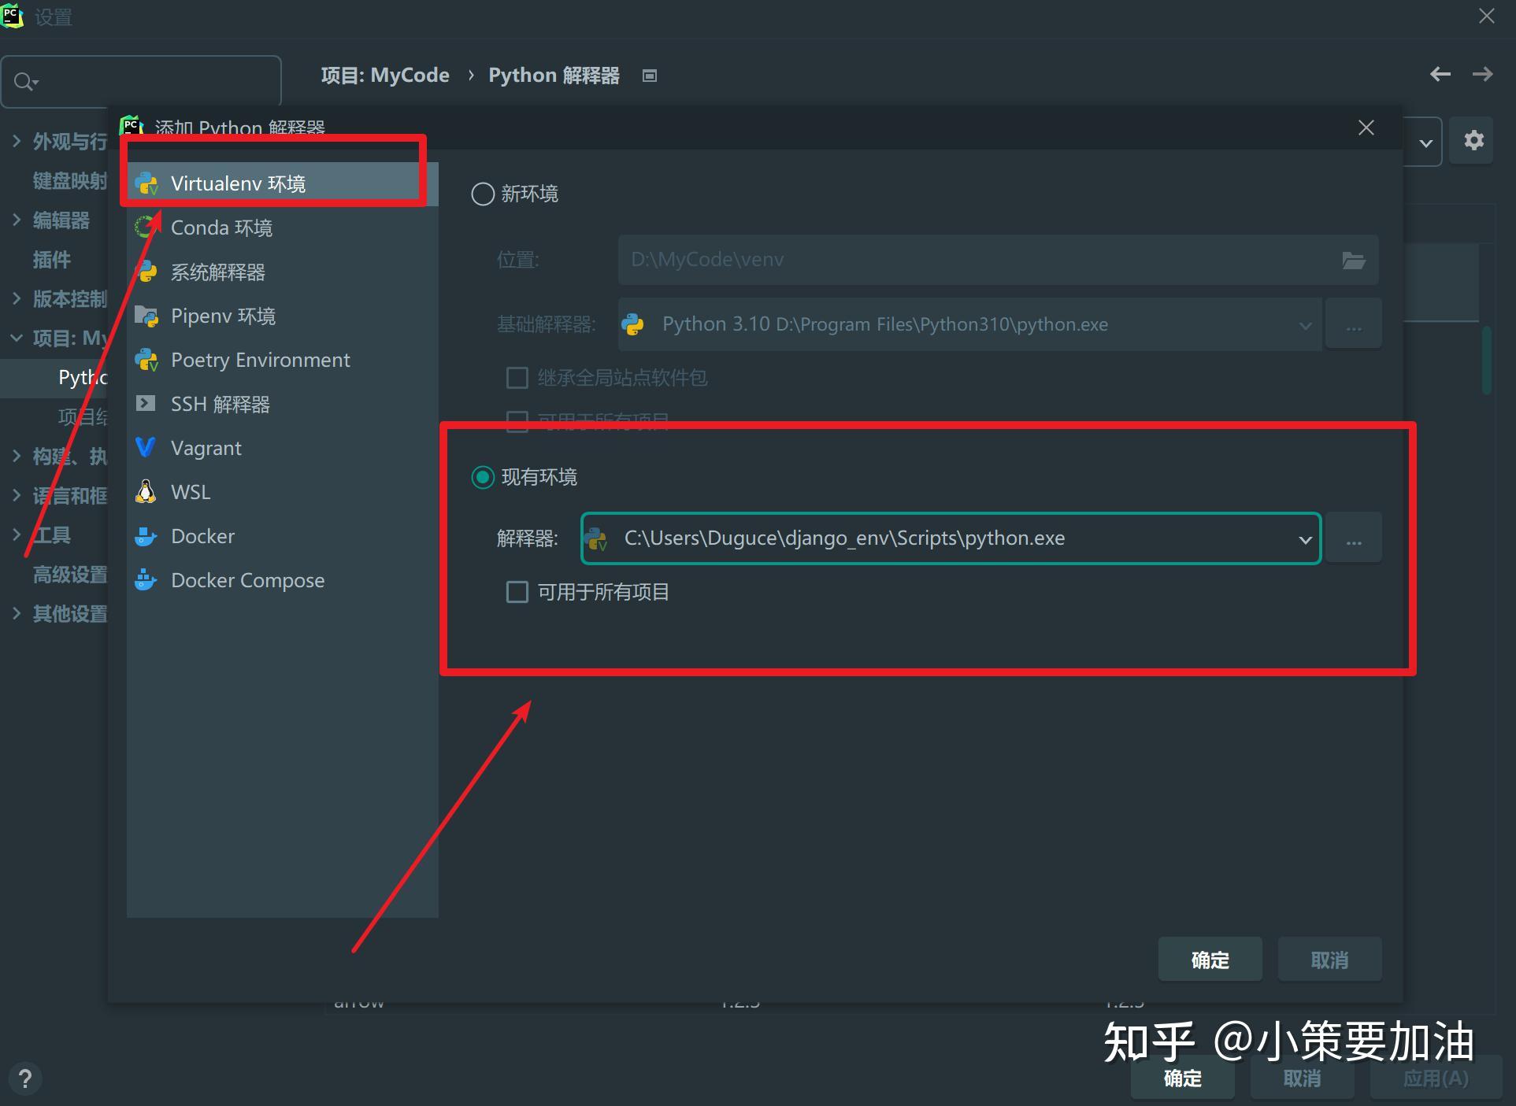Select the 新环境 radio button
This screenshot has width=1516, height=1106.
pyautogui.click(x=483, y=194)
